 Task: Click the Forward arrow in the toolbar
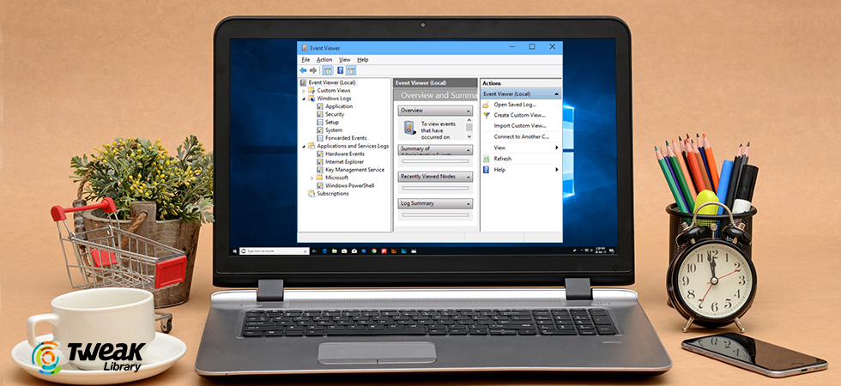pos(313,70)
